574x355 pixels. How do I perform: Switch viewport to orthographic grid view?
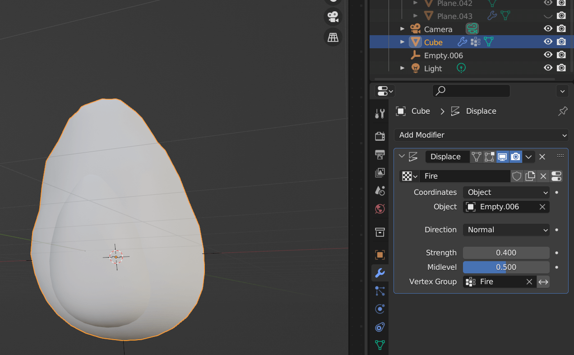333,37
